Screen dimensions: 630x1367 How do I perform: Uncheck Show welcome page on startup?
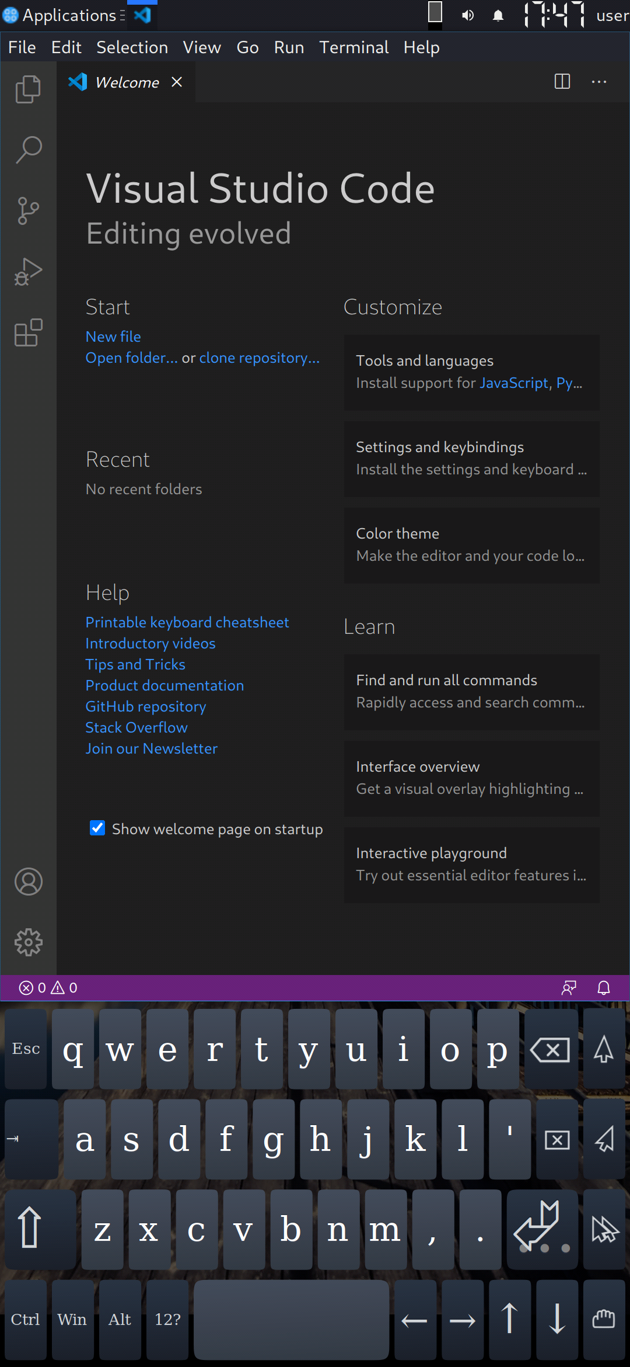click(97, 828)
